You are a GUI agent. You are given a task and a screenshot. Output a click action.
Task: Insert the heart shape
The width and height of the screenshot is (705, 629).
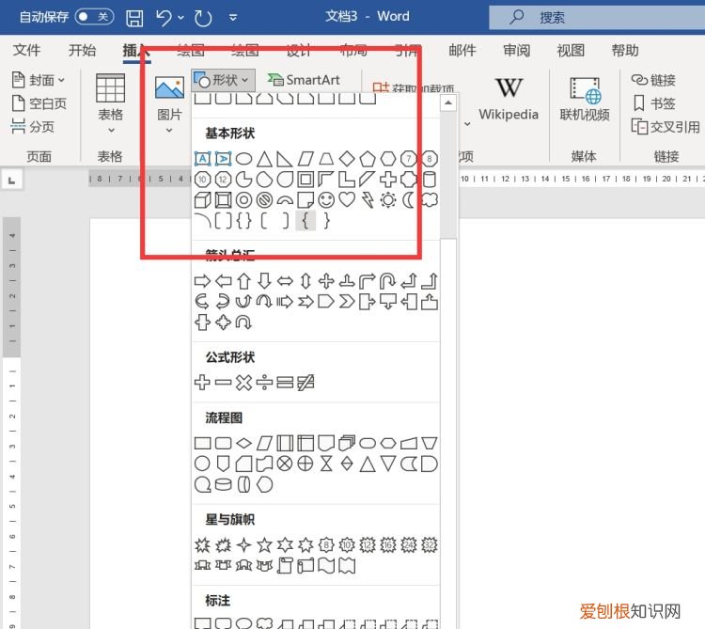coord(347,200)
